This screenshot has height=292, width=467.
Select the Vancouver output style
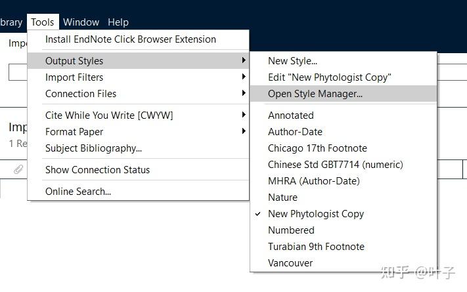pyautogui.click(x=344, y=263)
